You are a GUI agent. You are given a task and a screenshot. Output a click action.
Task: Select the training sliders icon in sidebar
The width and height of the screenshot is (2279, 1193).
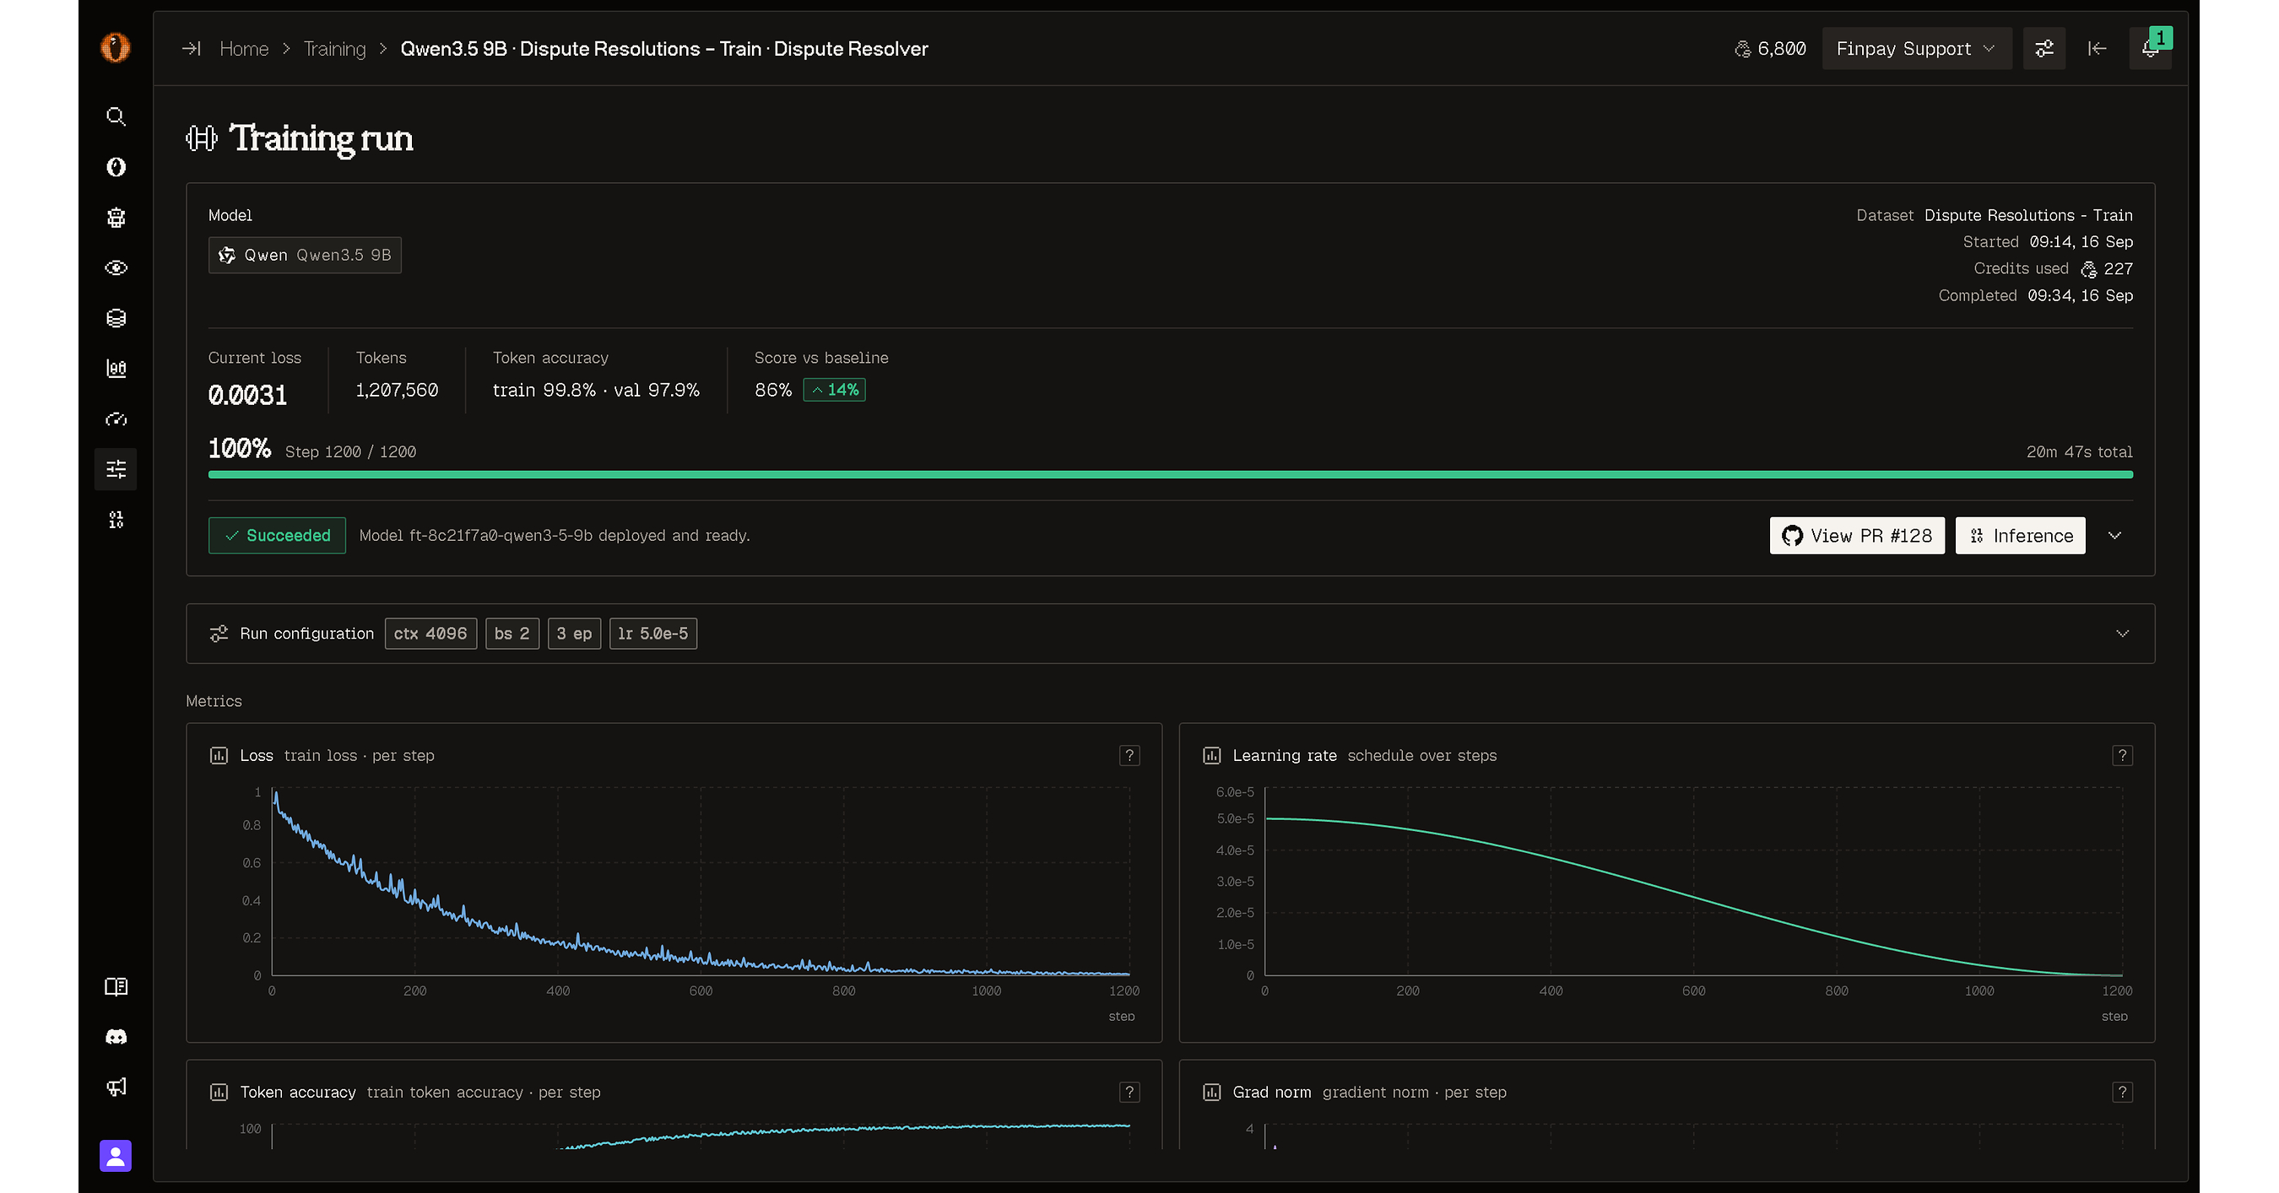click(116, 469)
